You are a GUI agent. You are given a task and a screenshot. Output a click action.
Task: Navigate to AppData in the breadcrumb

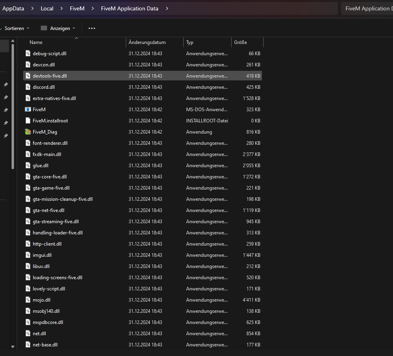pyautogui.click(x=13, y=8)
